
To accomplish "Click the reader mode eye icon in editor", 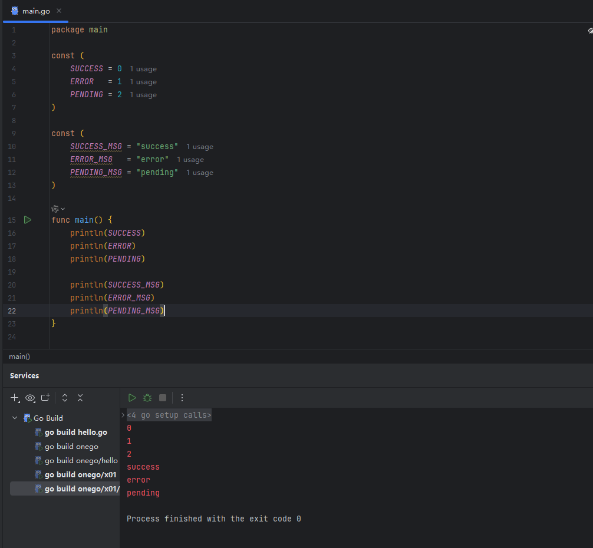I will (591, 31).
